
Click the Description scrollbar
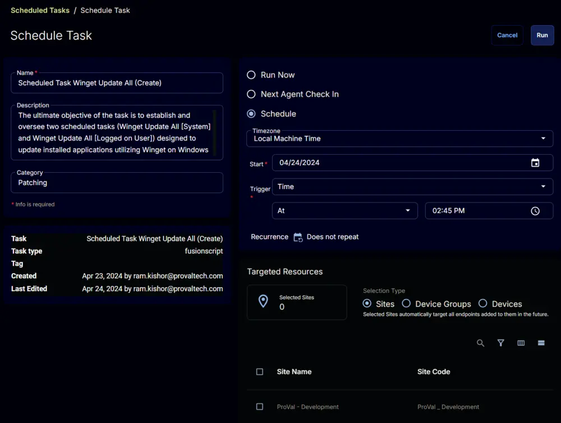click(x=214, y=133)
